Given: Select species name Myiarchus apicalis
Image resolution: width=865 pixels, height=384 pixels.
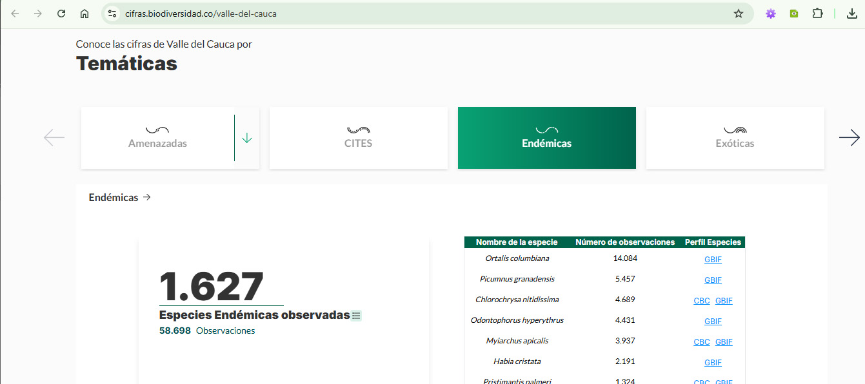Looking at the screenshot, I should pos(517,341).
